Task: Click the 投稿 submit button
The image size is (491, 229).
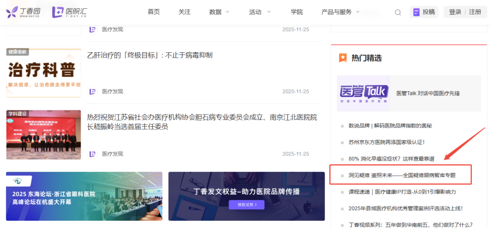Action: tap(424, 12)
